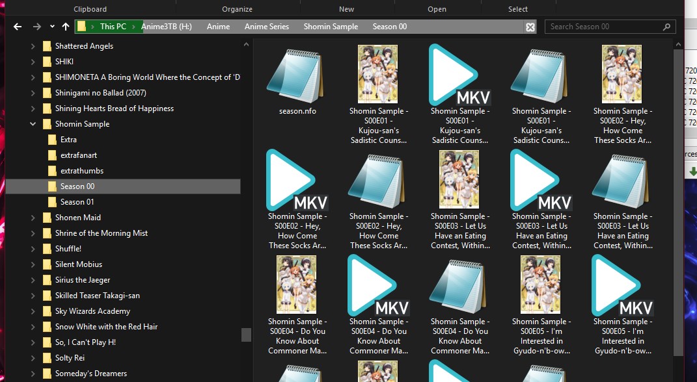This screenshot has width=697, height=382.
Task: Open the recent locations dropdown arrow
Action: coord(52,27)
